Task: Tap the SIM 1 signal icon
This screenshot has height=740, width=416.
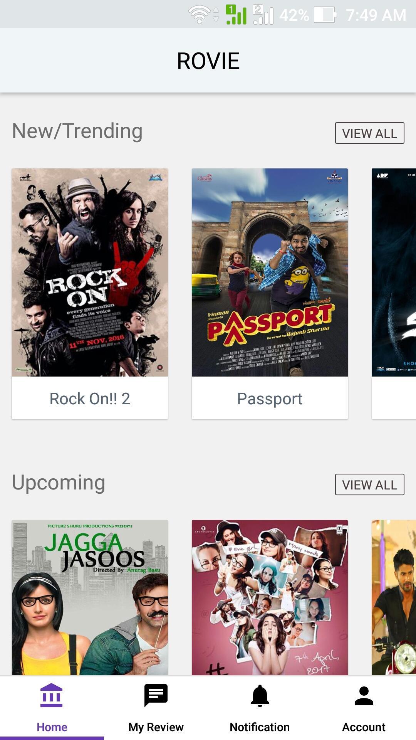Action: point(236,15)
